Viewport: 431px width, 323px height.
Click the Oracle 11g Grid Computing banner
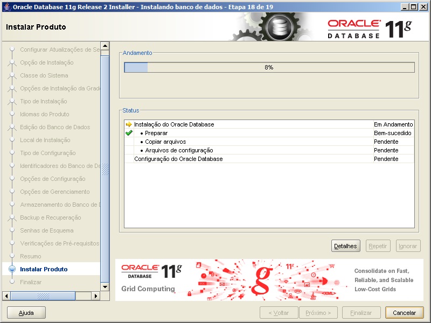[x=269, y=279]
